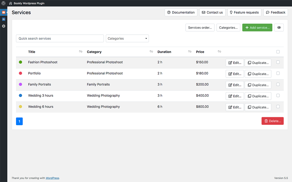Click the green Fashion Photoshoot color dot
292x182 pixels.
tap(21, 62)
